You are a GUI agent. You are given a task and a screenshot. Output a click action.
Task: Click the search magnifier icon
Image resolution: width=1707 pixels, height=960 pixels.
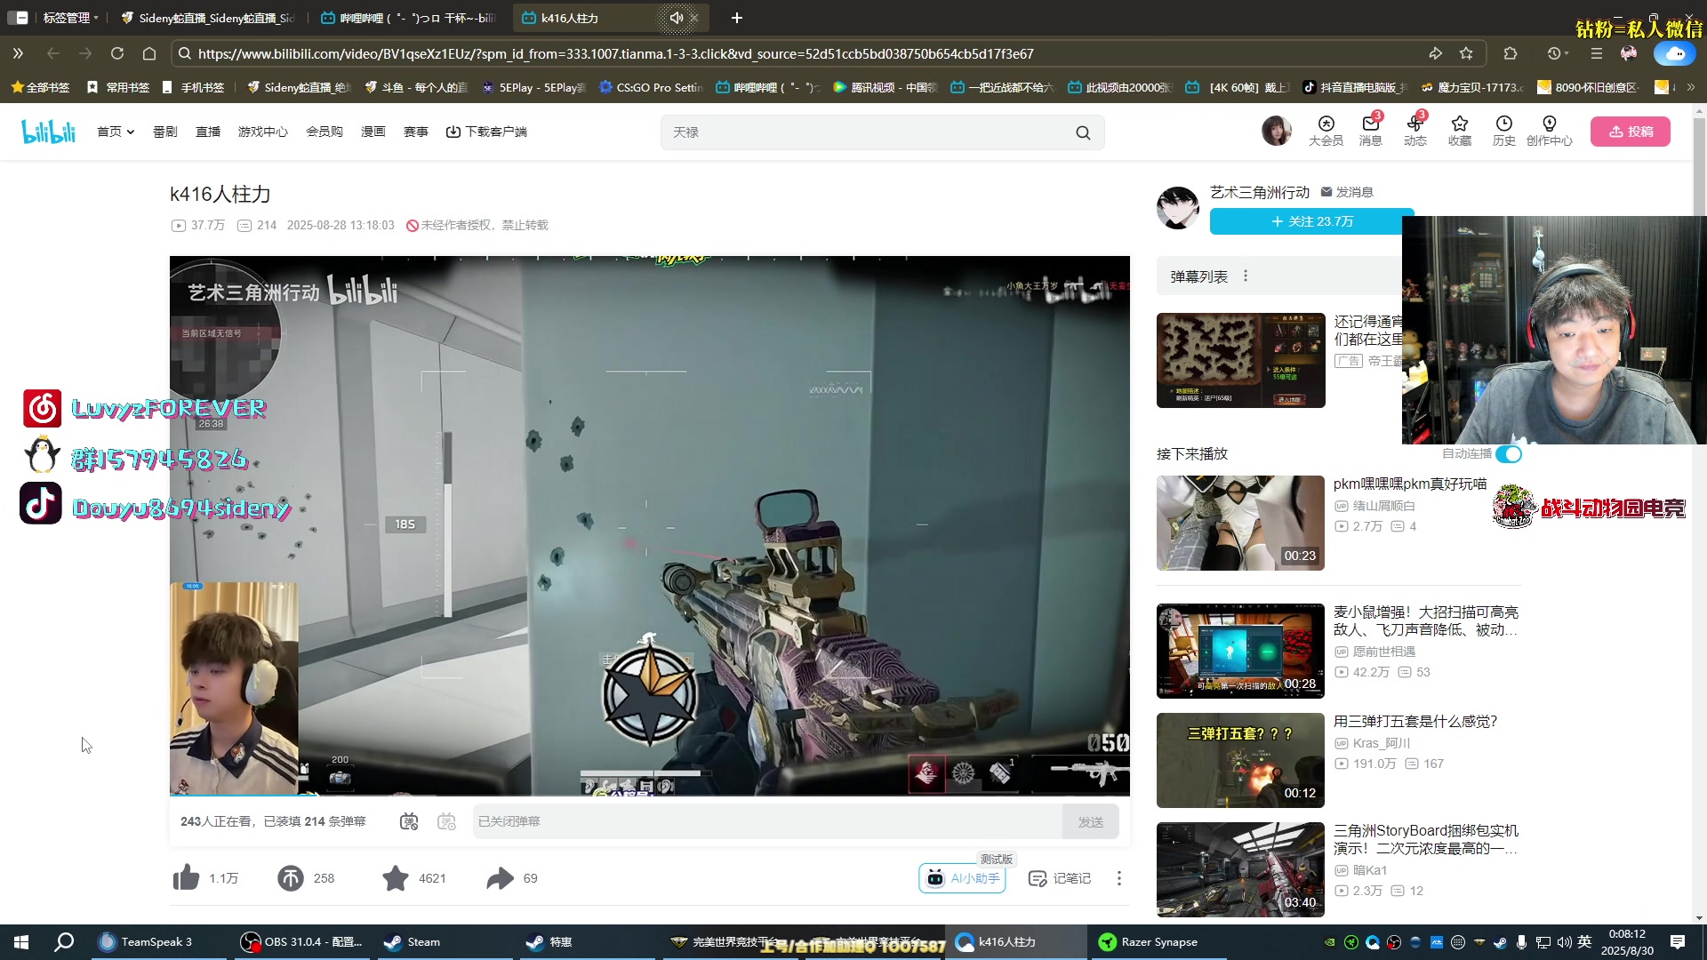click(1082, 132)
